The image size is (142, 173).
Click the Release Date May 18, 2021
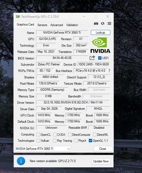(46, 52)
